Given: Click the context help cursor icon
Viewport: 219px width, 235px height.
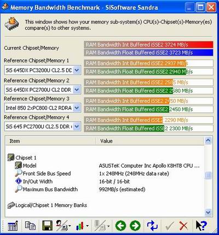Looking at the screenshot, I should (x=201, y=226).
